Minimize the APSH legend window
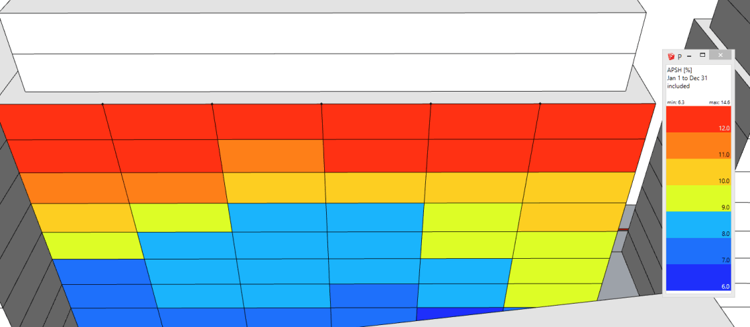Viewport: 750px width, 327px height. tap(689, 56)
